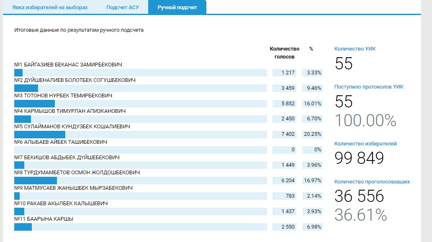Click the 7 402 vote count cell
This screenshot has height=242, width=432.
(288, 134)
